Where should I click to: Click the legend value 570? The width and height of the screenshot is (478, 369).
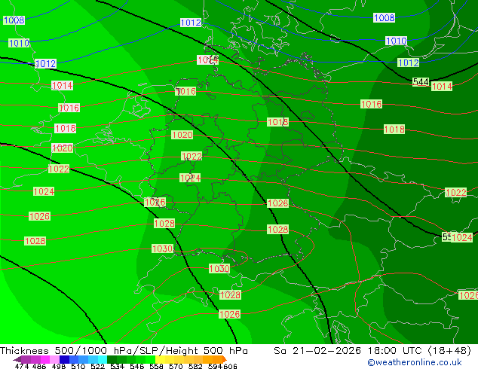pyautogui.click(x=176, y=366)
